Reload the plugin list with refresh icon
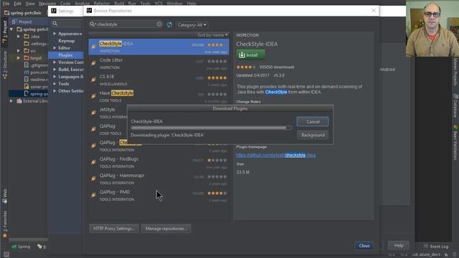 [x=169, y=24]
